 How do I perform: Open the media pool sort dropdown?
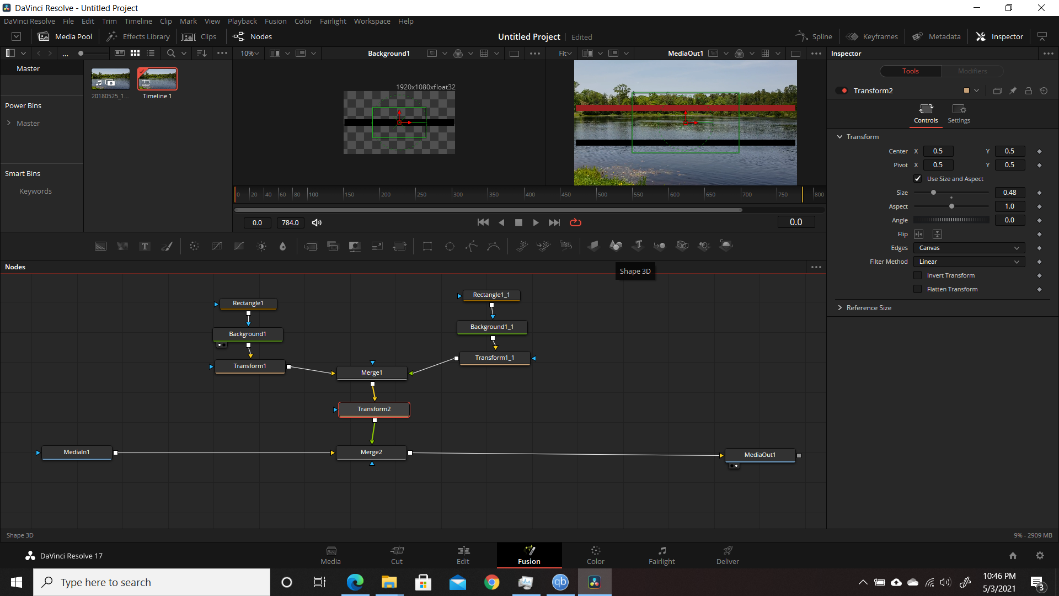[201, 54]
